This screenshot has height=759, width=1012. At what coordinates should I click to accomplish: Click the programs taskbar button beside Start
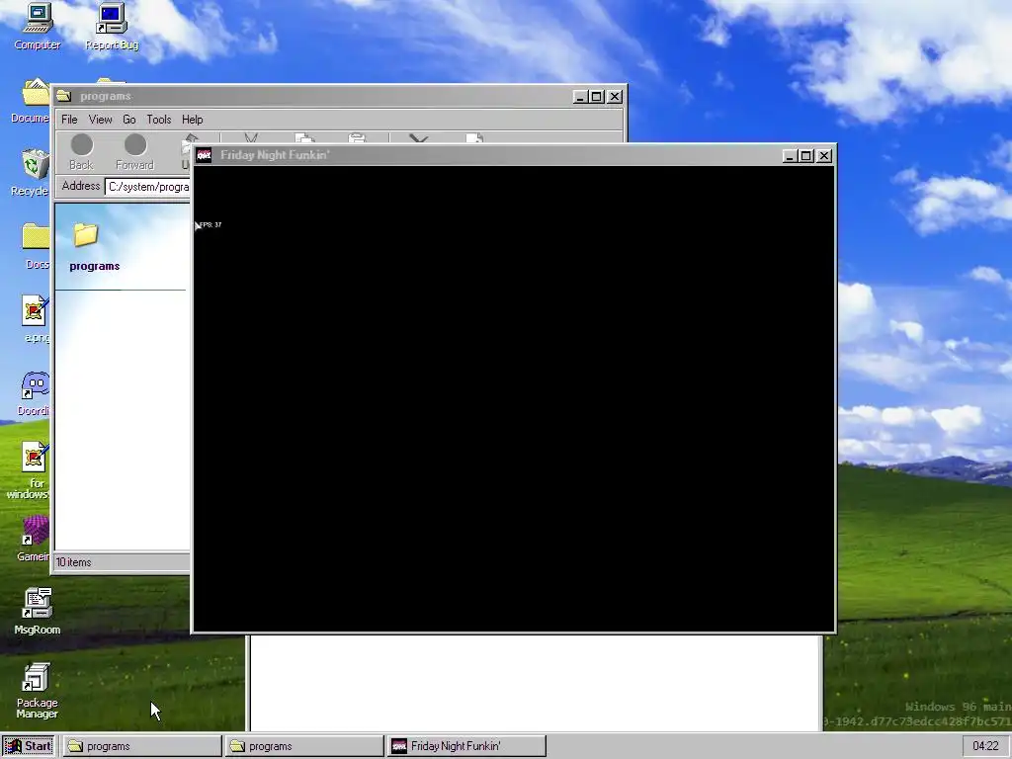[142, 746]
